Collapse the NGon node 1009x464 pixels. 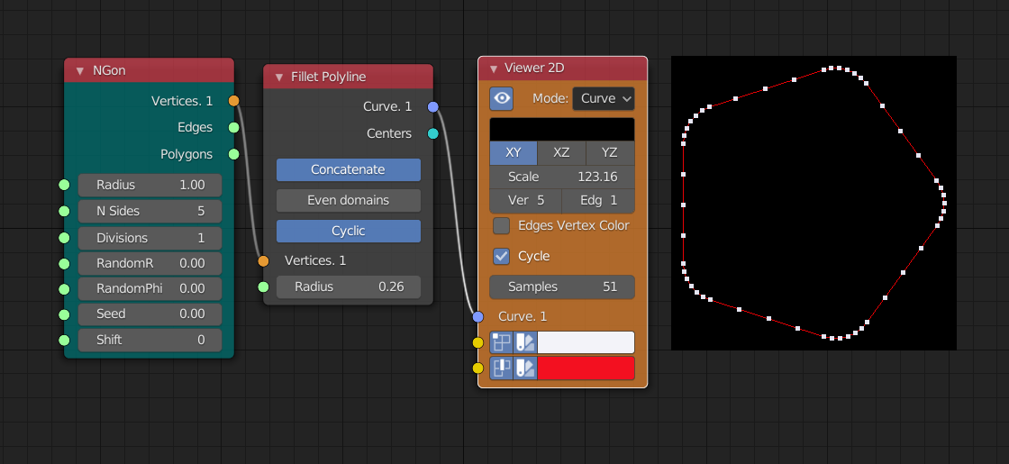pyautogui.click(x=80, y=70)
